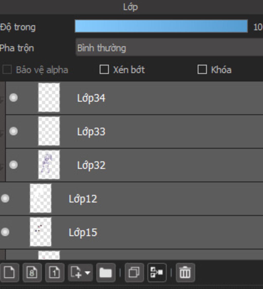
Task: Add a new 1-bit layer
Action: click(54, 272)
